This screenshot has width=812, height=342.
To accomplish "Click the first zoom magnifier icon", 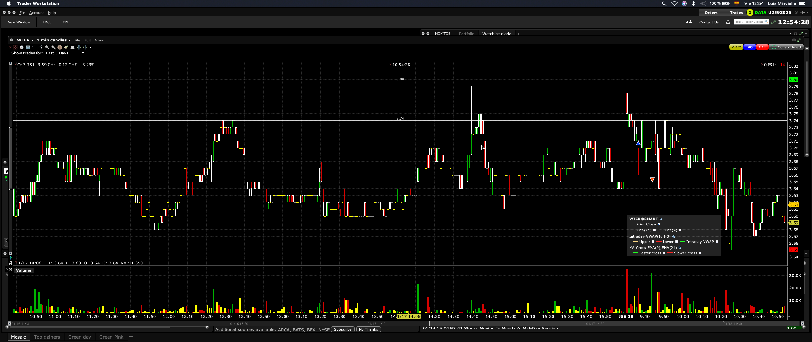I will pos(47,47).
